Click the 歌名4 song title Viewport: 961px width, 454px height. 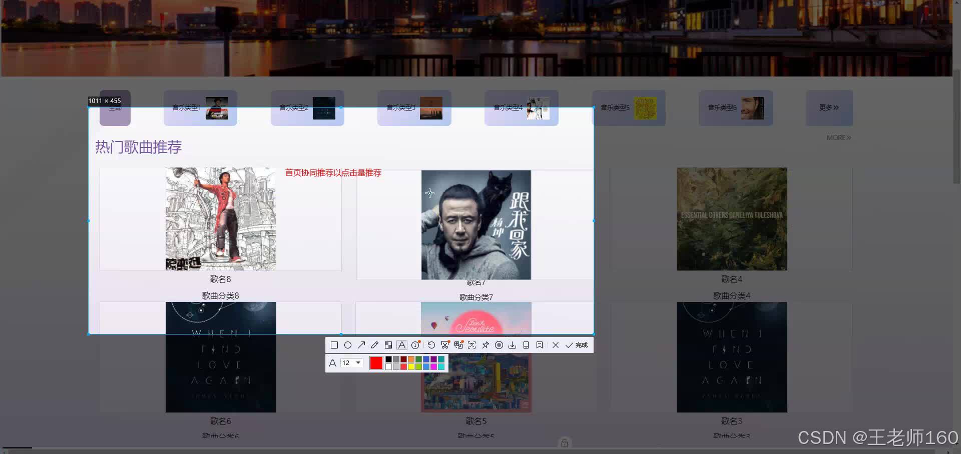coord(732,279)
